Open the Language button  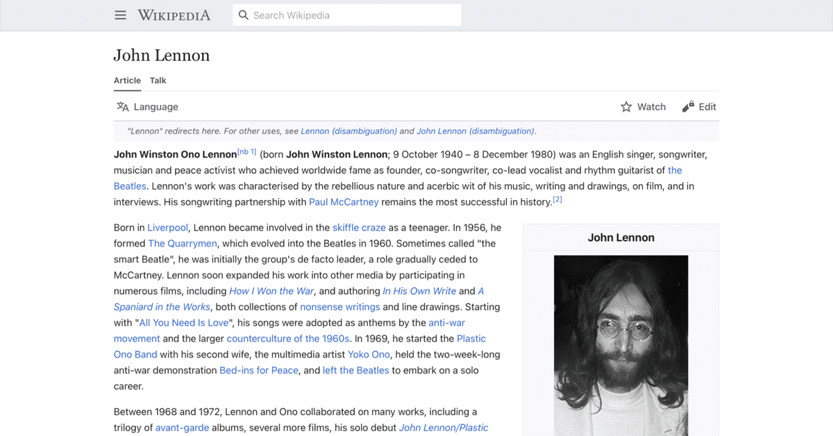tap(147, 107)
